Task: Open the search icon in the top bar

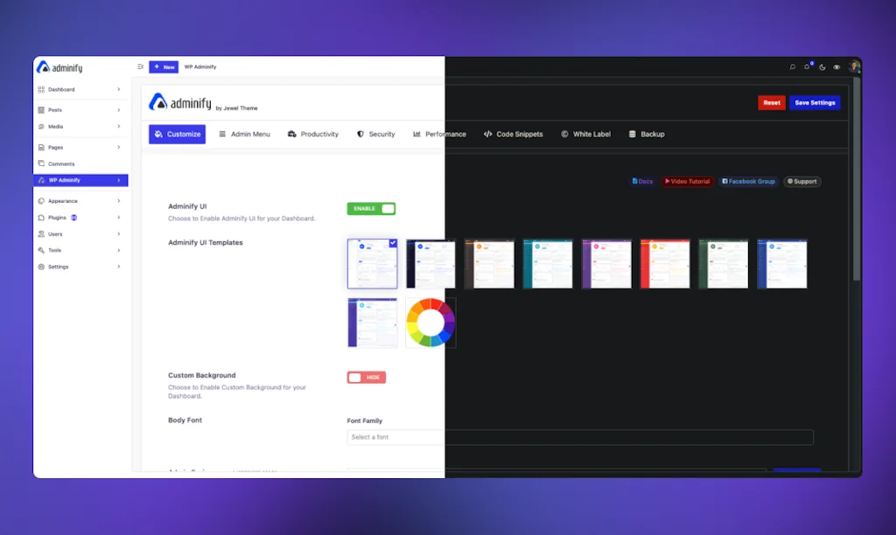Action: click(x=793, y=66)
